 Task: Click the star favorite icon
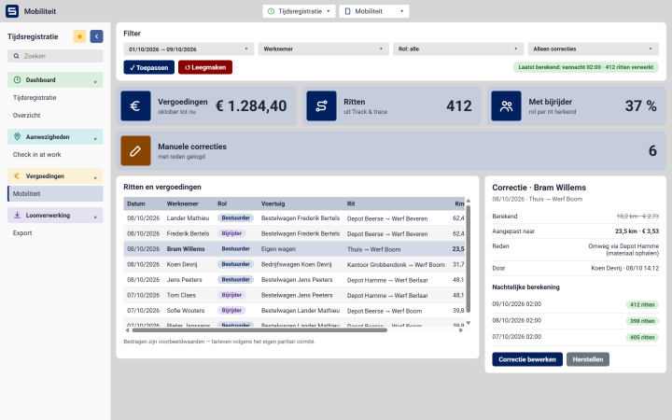click(79, 36)
